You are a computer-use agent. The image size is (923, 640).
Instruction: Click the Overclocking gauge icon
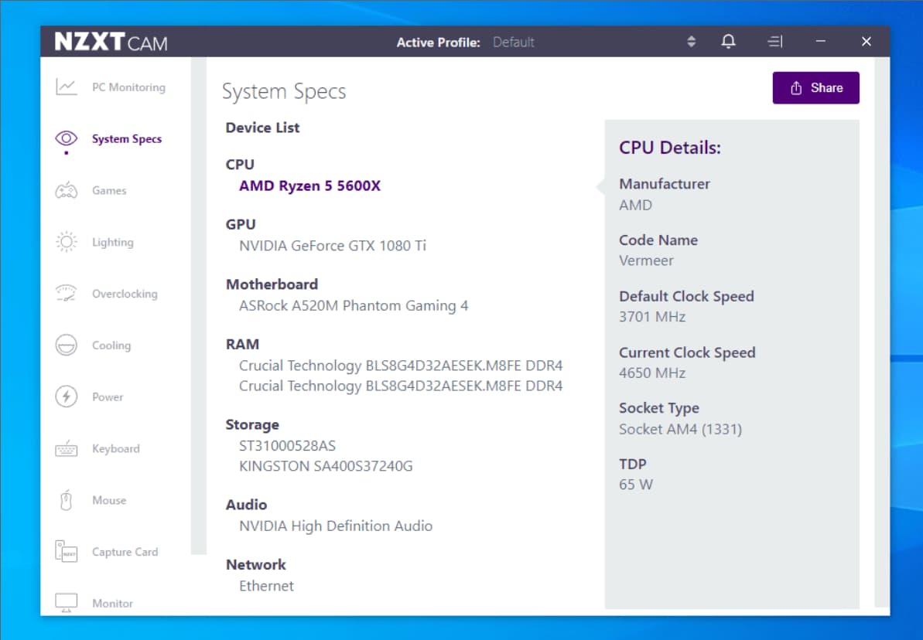coord(66,293)
